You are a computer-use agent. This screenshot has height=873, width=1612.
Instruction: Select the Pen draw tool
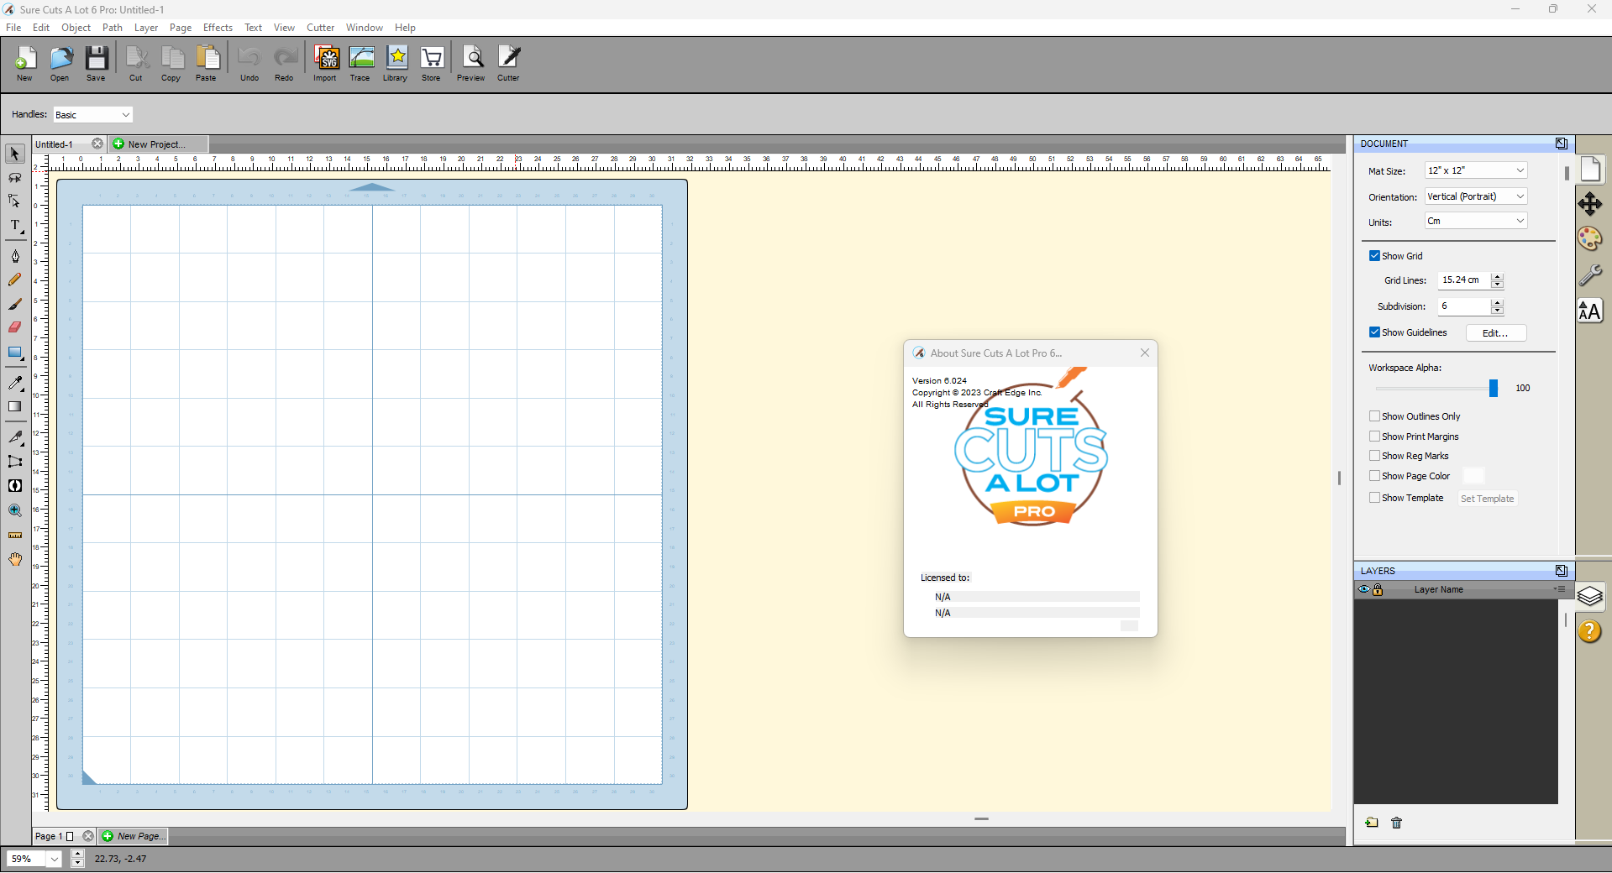coord(14,256)
